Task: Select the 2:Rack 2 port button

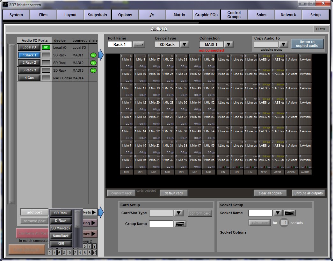Action: coord(29,63)
